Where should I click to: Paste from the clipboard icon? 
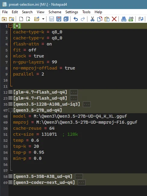tap(107, 19)
